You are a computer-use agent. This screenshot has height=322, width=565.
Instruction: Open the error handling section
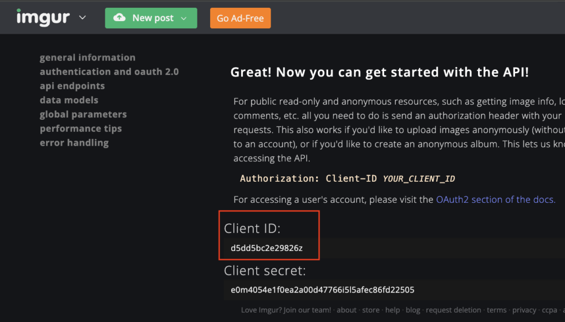(x=74, y=142)
